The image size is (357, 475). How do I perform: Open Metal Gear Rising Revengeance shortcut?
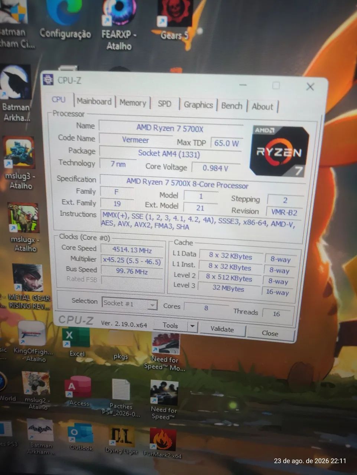point(28,286)
